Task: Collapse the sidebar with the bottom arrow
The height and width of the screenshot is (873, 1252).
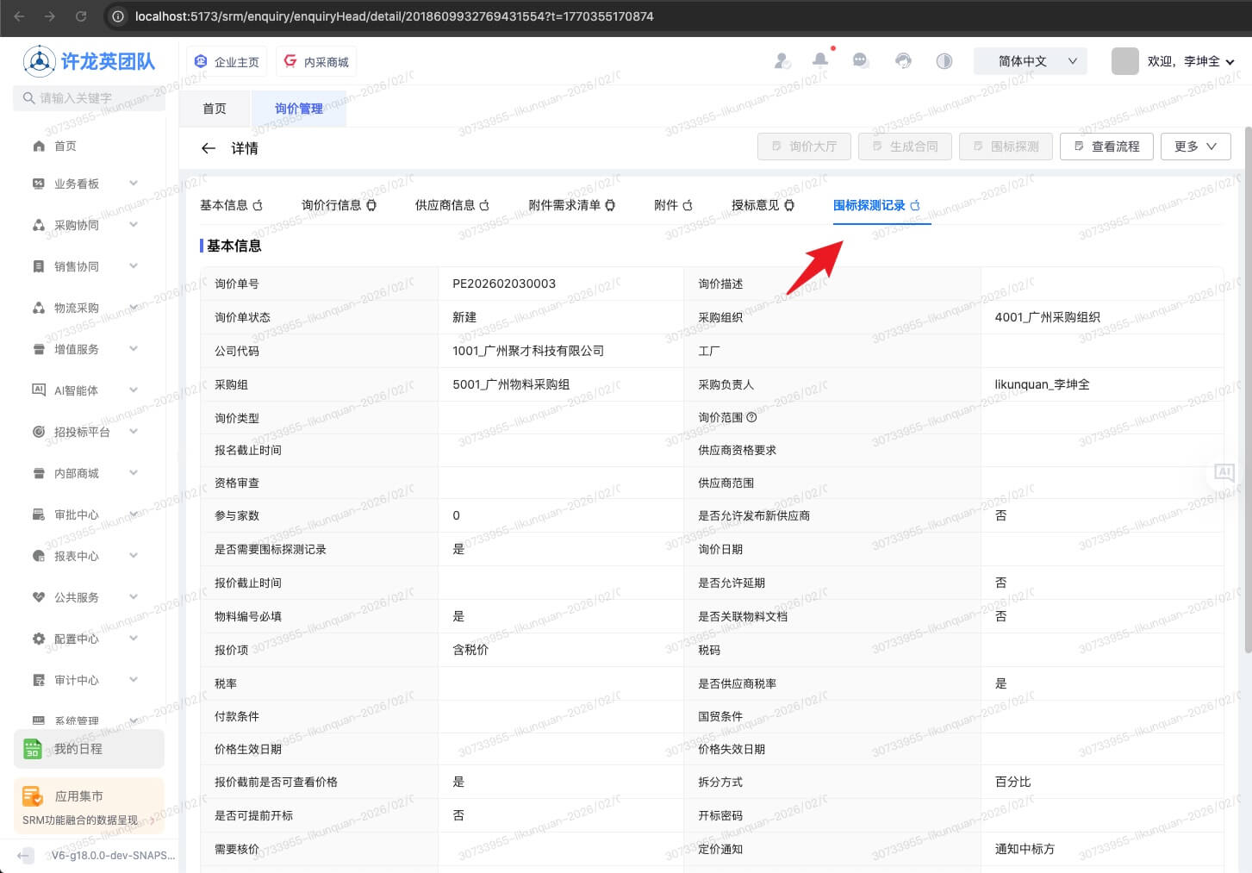Action: 25,856
